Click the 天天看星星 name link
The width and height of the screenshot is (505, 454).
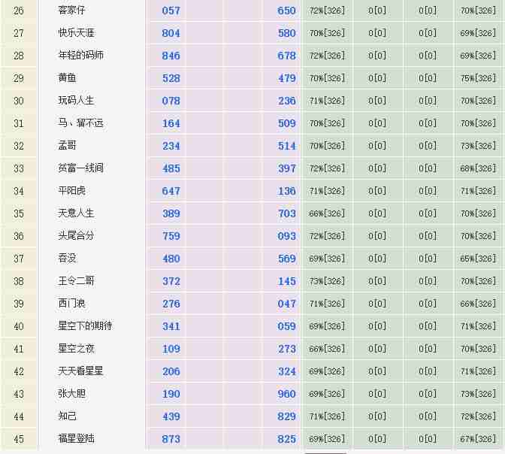(80, 371)
